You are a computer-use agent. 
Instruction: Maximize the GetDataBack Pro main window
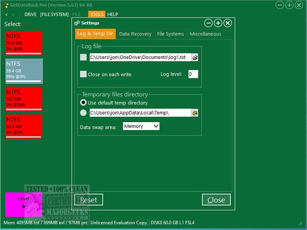[290, 5]
